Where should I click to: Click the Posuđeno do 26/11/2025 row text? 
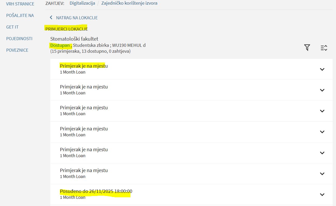coord(96,192)
